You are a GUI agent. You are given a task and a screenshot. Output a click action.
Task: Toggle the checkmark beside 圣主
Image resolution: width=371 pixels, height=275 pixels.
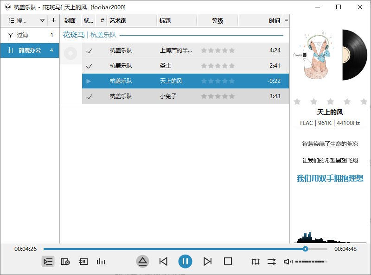[90, 66]
